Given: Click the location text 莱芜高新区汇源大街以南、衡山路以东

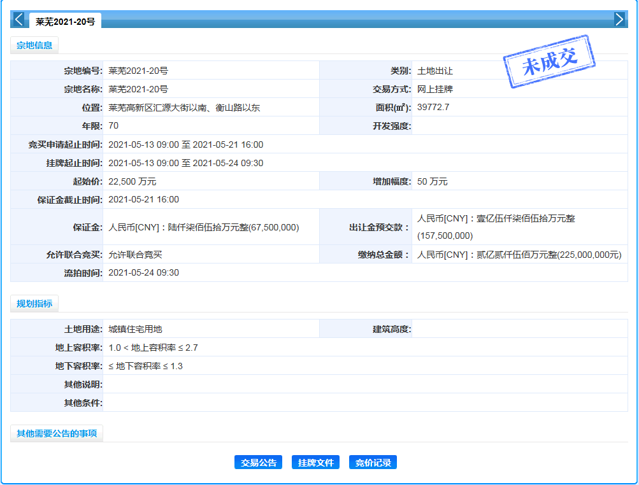Looking at the screenshot, I should [184, 108].
